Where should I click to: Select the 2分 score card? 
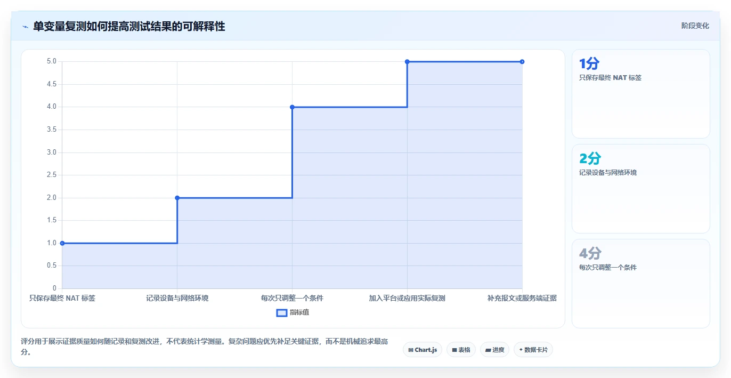(x=640, y=189)
